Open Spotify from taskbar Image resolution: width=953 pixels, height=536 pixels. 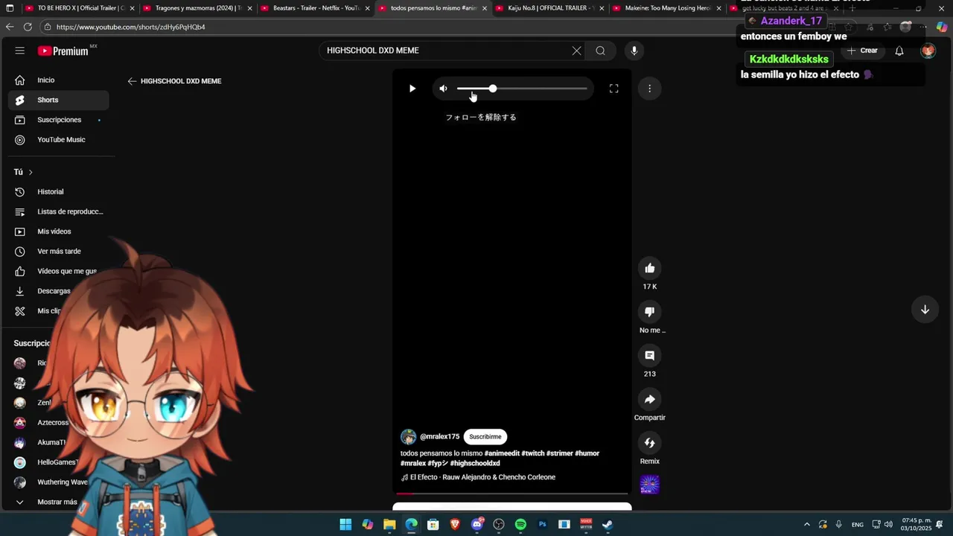pos(520,525)
